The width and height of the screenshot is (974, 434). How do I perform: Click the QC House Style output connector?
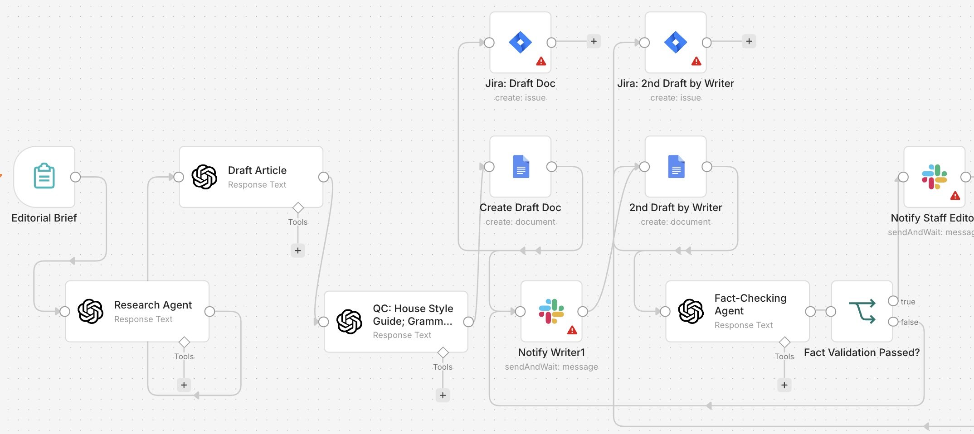pyautogui.click(x=468, y=322)
